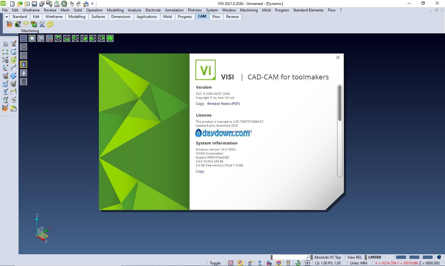Open the Standard Elements menu

pyautogui.click(x=308, y=10)
